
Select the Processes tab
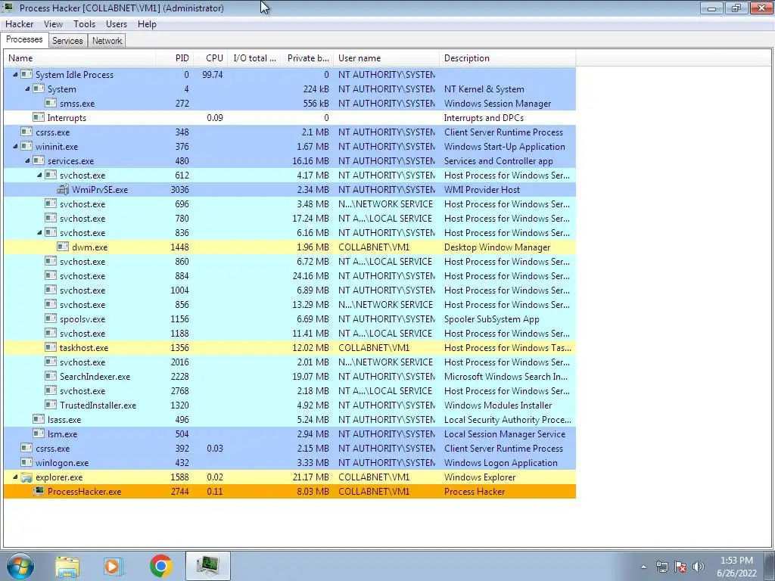tap(24, 39)
